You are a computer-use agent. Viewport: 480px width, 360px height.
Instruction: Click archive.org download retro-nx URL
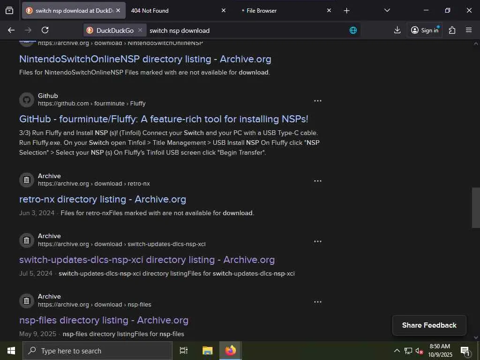(94, 184)
